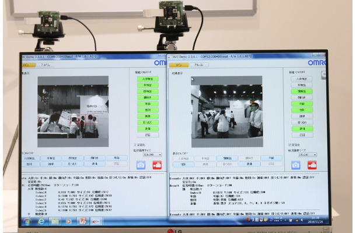Enable 顔向き (face direction) function in COM12 window

pyautogui.click(x=302, y=97)
